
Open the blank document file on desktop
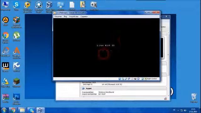point(72,6)
